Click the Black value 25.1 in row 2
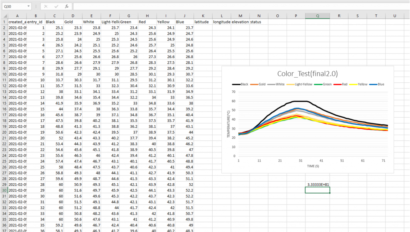 click(54, 28)
